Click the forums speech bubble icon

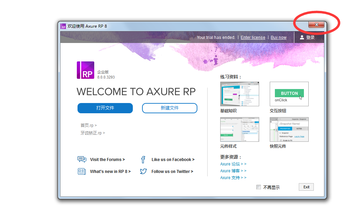click(x=82, y=159)
